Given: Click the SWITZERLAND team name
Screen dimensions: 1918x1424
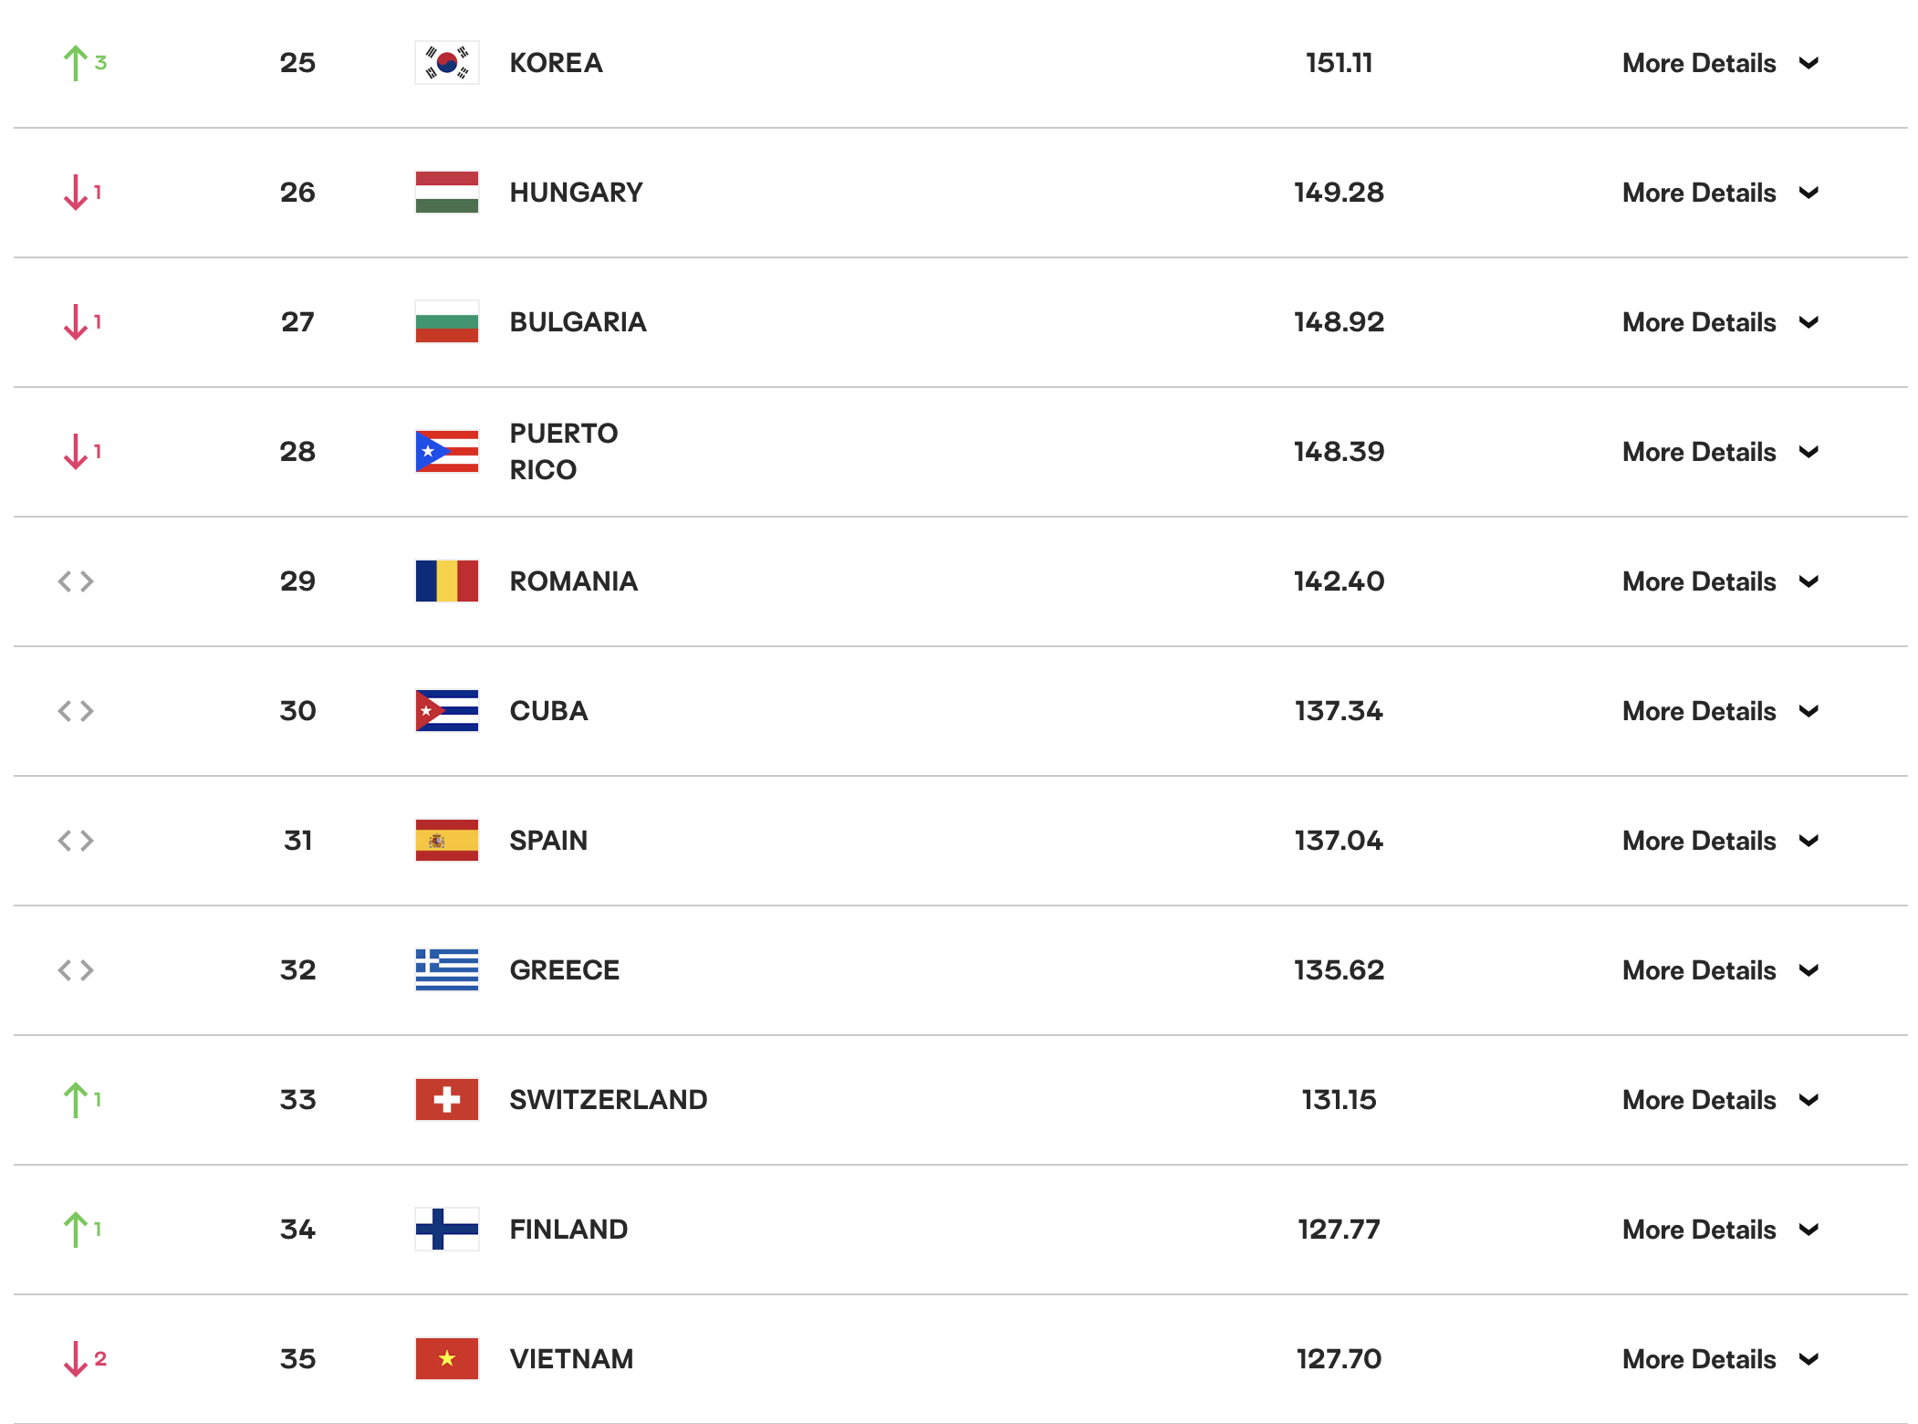Looking at the screenshot, I should click(x=608, y=1100).
